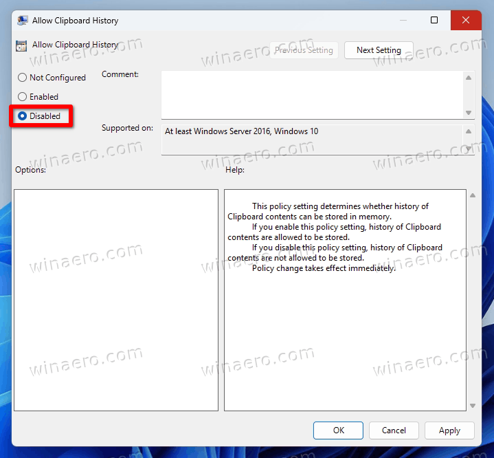
Task: Click the 'Supported on:' label
Action: click(x=127, y=128)
